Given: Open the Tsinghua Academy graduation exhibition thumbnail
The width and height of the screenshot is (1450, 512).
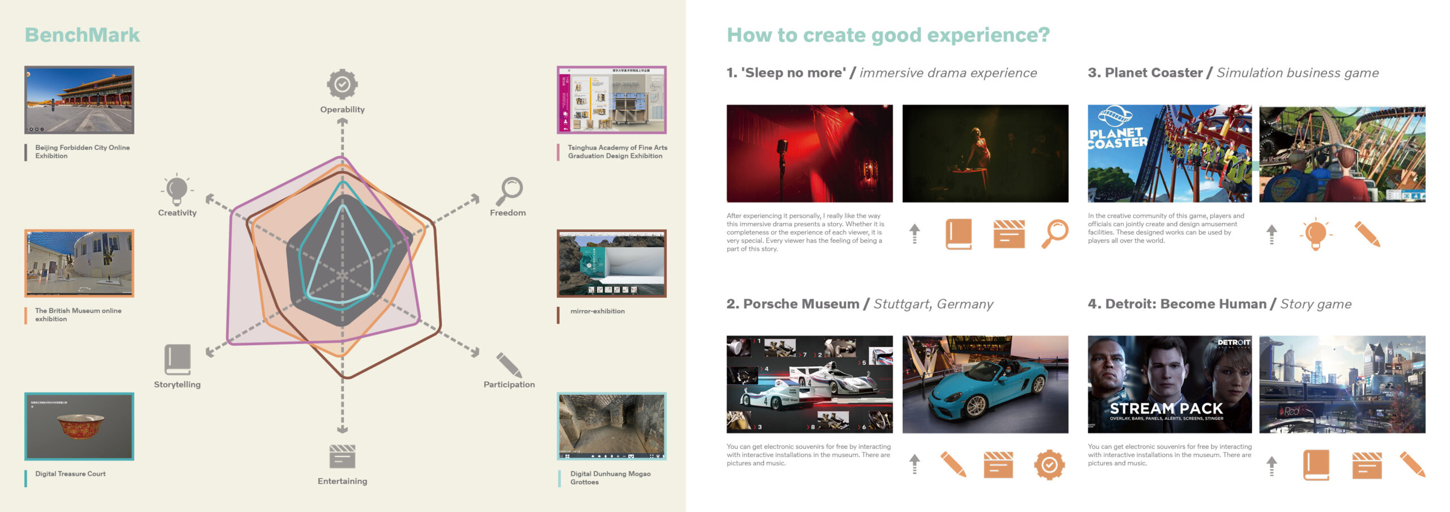Looking at the screenshot, I should 612,100.
